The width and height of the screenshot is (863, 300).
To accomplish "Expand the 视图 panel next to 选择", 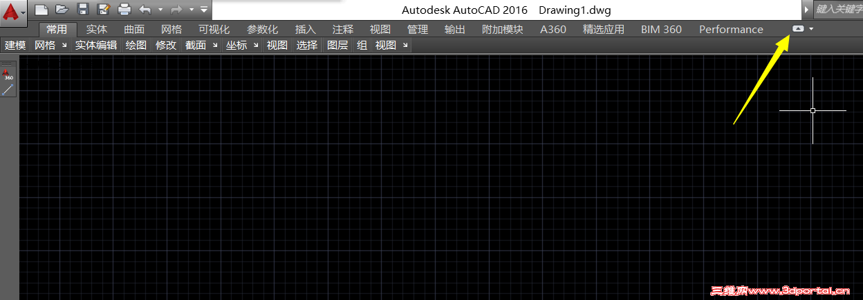I will [277, 46].
